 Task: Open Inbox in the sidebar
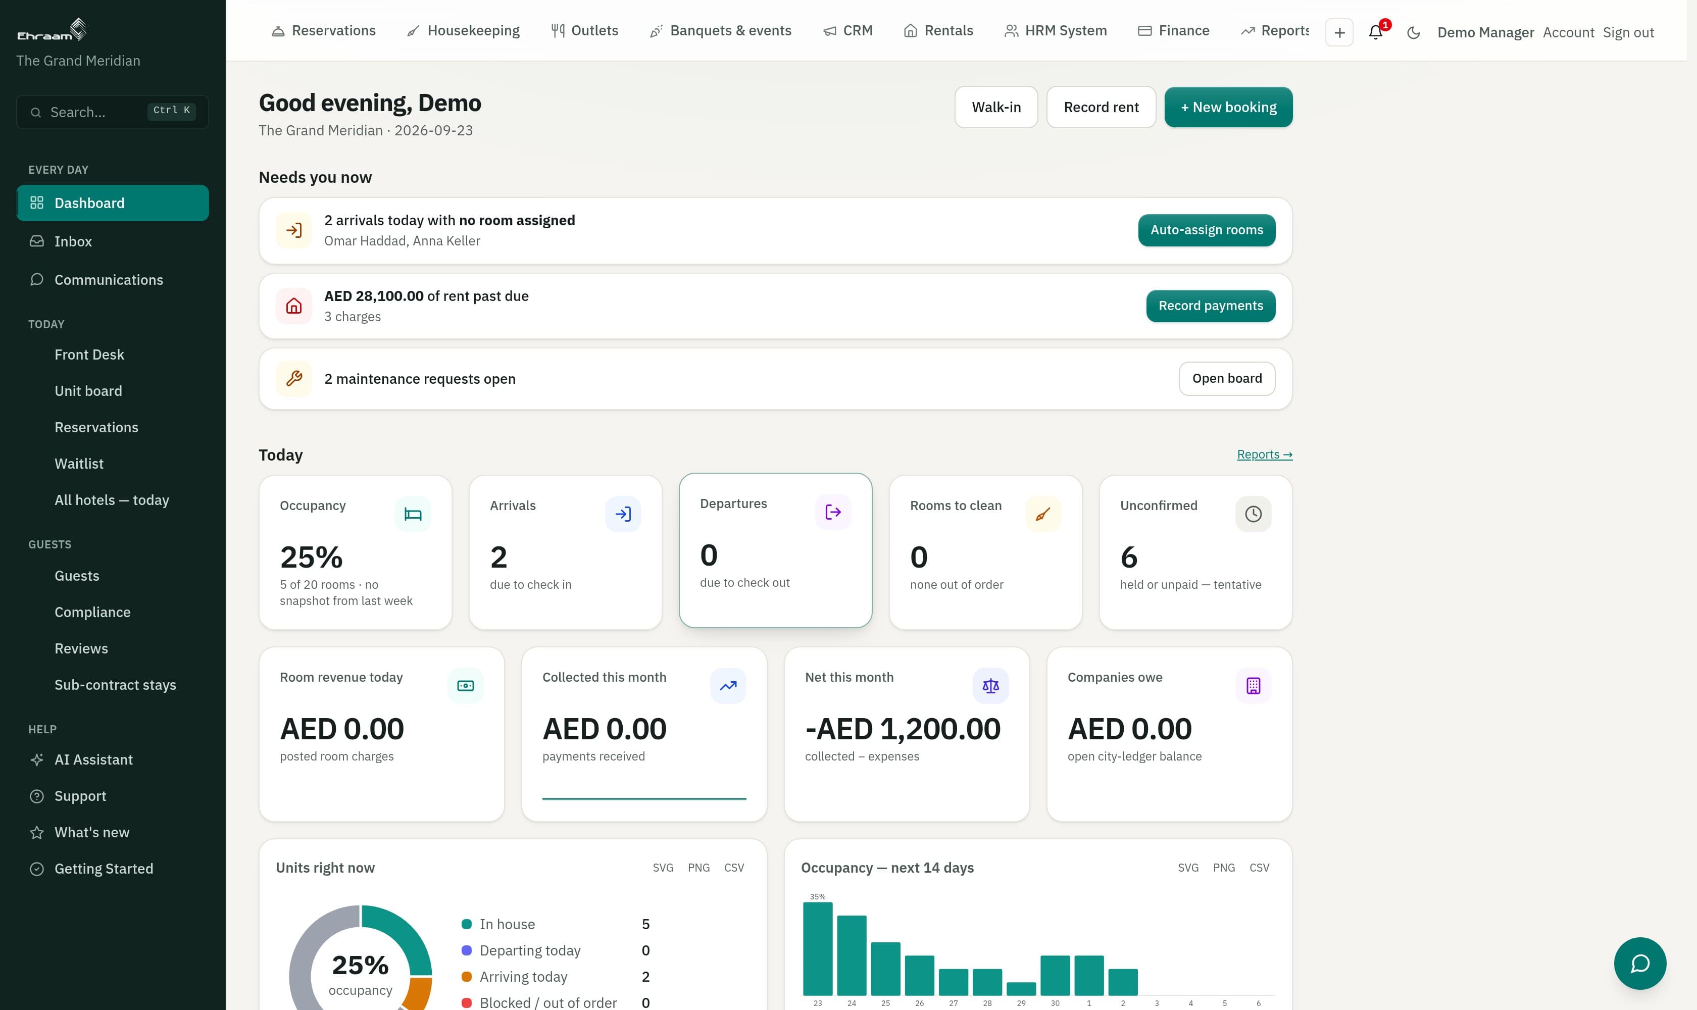click(x=112, y=241)
